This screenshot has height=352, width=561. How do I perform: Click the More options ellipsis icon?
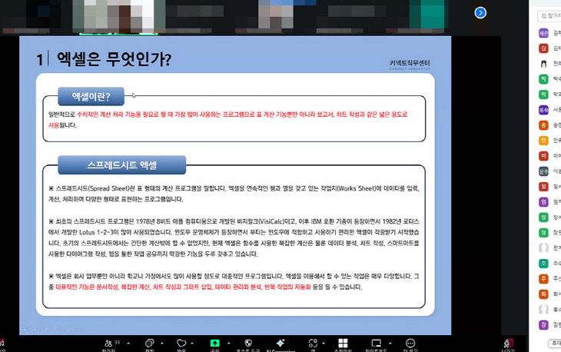tap(410, 344)
